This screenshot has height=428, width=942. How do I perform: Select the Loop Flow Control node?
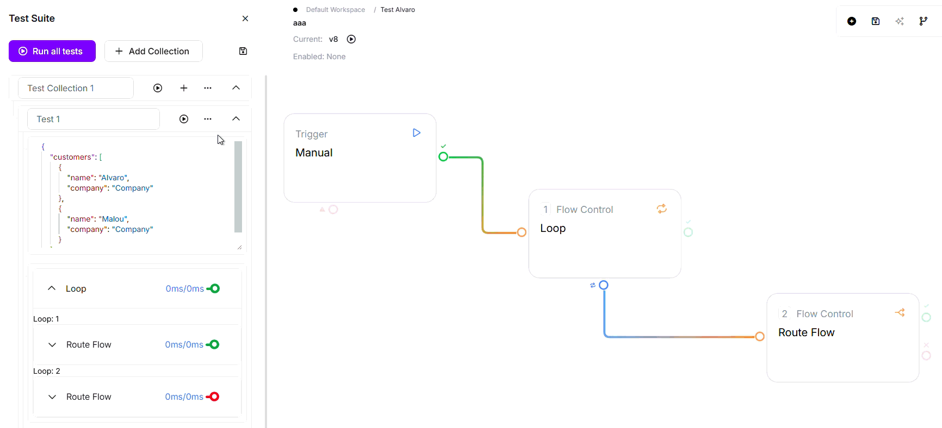(605, 234)
